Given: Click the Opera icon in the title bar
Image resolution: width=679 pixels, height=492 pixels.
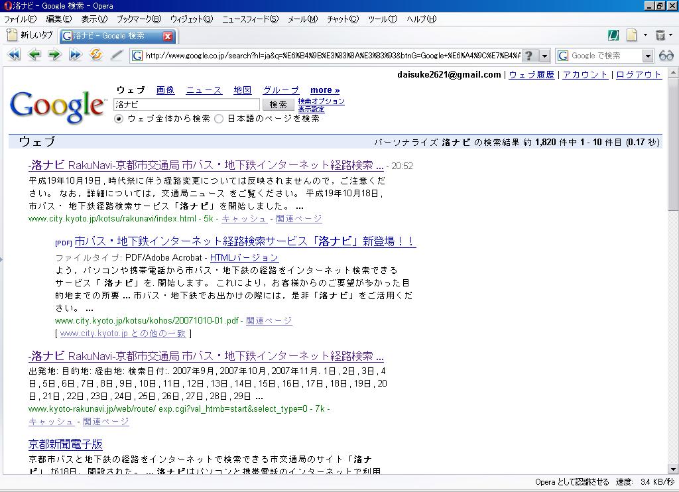Looking at the screenshot, I should click(7, 5).
